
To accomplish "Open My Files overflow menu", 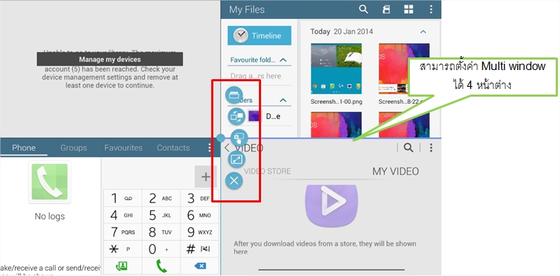I will tap(431, 10).
